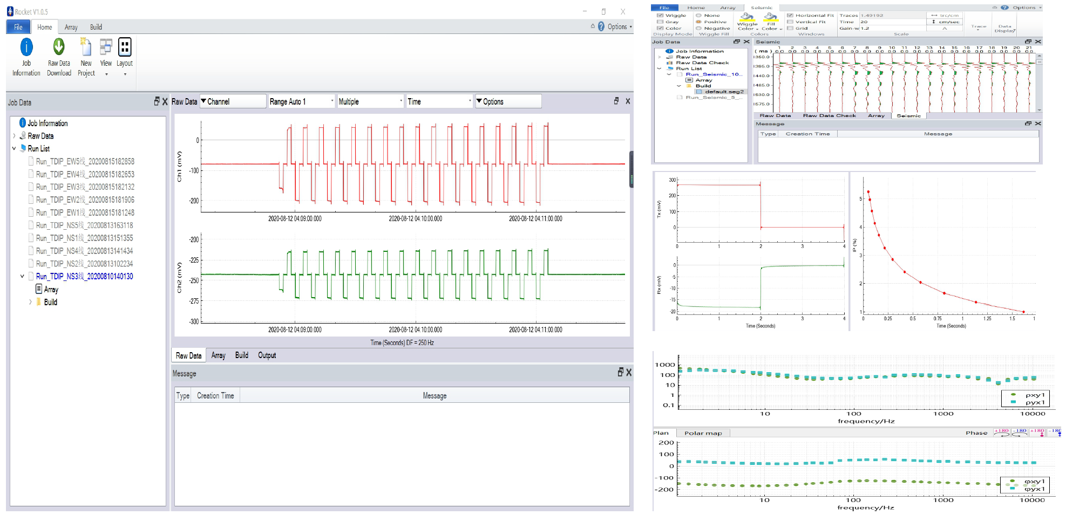Open Wiggle Color picker in Seismic ribbon
This screenshot has height=515, width=1066.
[x=748, y=22]
